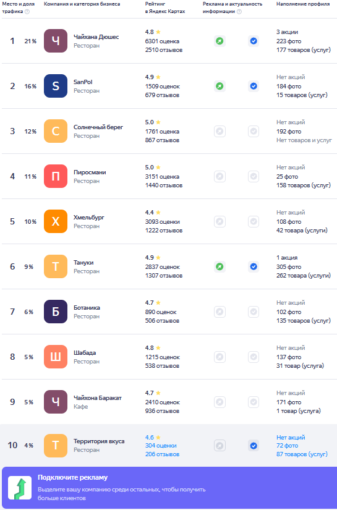The height and width of the screenshot is (510, 337).
Task: Click the help icon next to 'трафика'
Action: tap(27, 11)
